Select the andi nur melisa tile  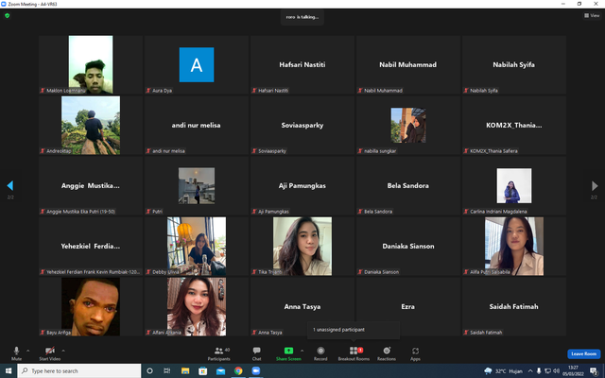click(197, 126)
